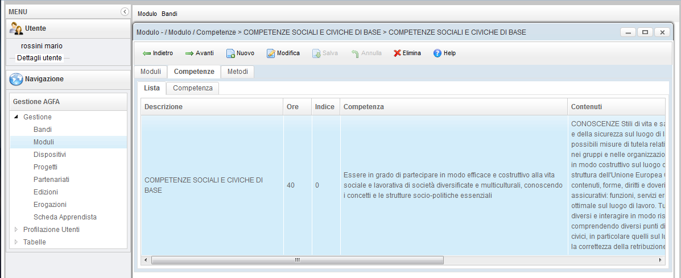Click the red Elimina delete icon
The width and height of the screenshot is (681, 278).
pos(397,53)
